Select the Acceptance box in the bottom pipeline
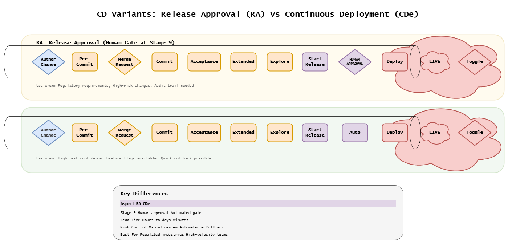 point(204,133)
